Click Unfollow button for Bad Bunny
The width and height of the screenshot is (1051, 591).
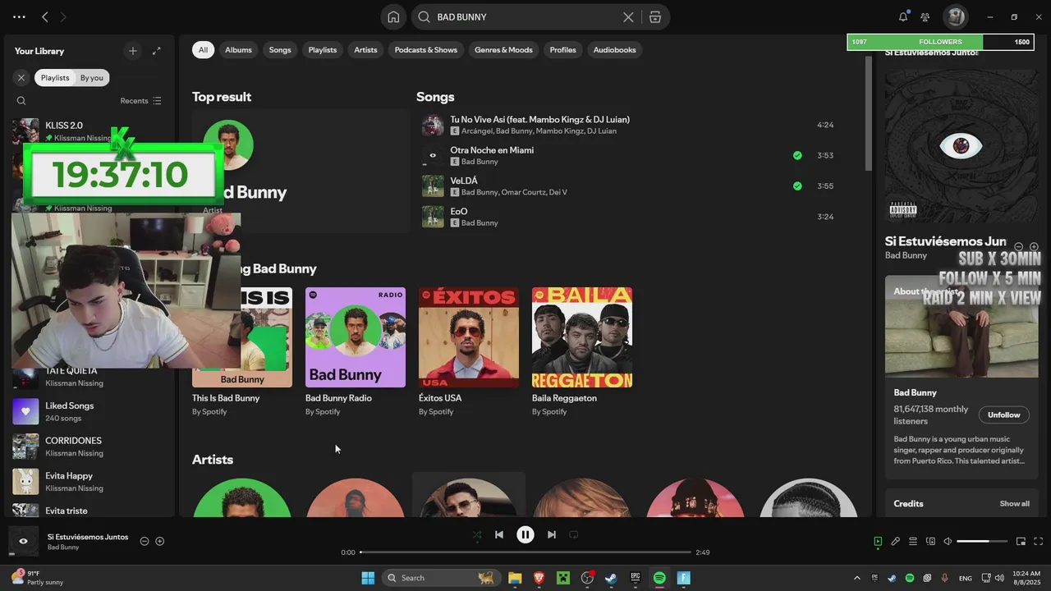coord(1003,415)
